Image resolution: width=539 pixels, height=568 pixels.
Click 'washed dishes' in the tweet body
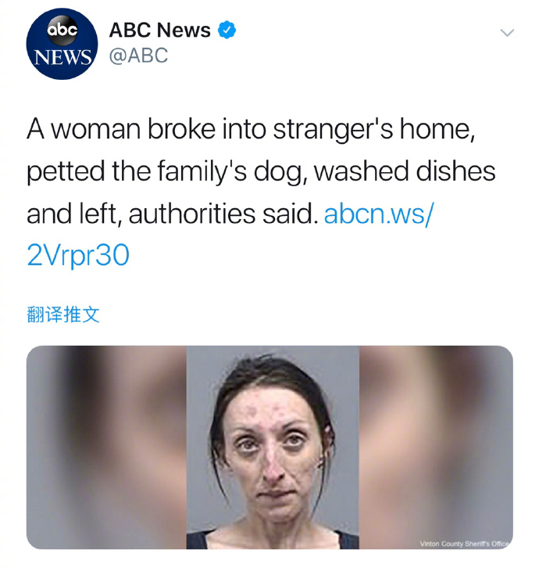(x=405, y=171)
